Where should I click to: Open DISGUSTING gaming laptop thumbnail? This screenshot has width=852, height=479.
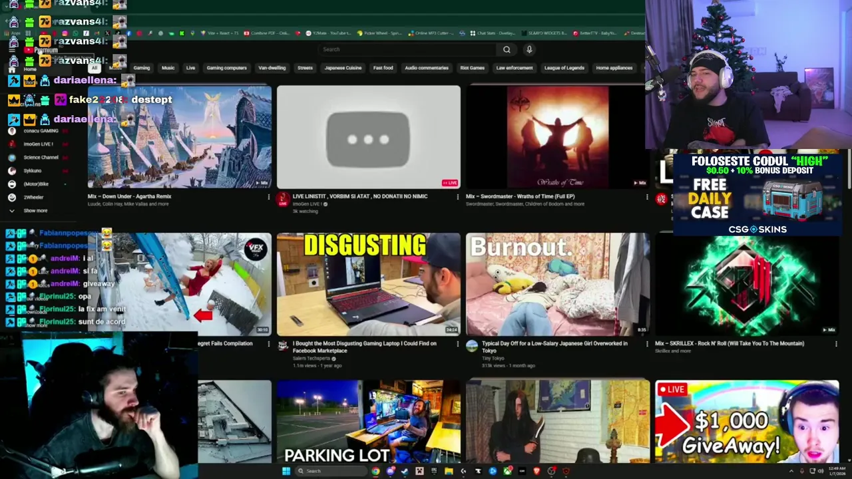[369, 284]
